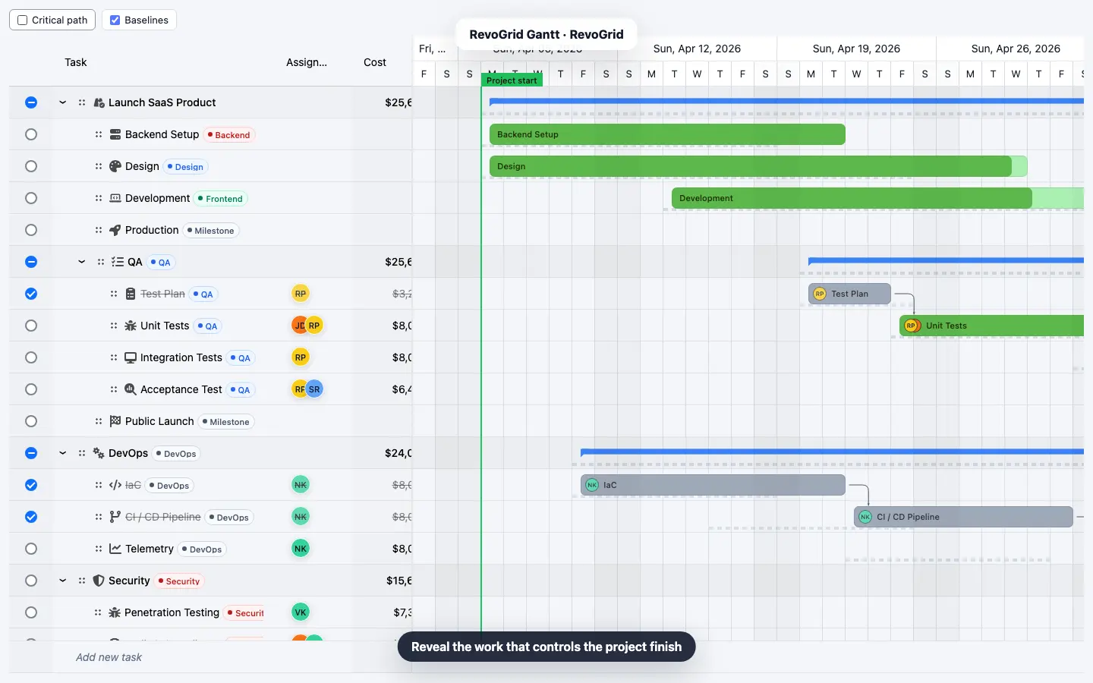The width and height of the screenshot is (1093, 683).
Task: Grab the drag handle of Telemetry row
Action: [99, 549]
